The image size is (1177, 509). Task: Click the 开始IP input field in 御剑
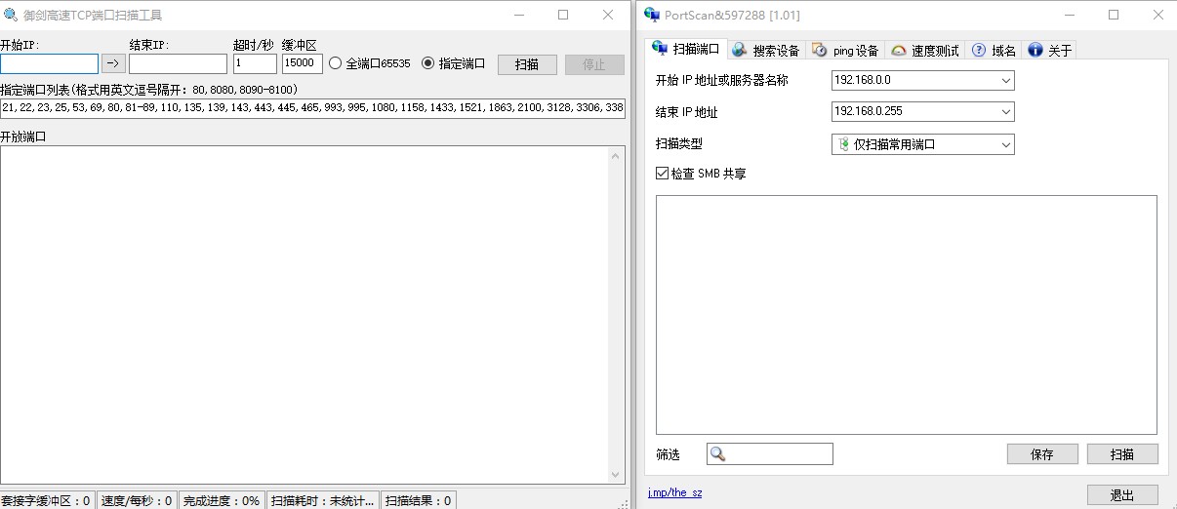point(49,63)
